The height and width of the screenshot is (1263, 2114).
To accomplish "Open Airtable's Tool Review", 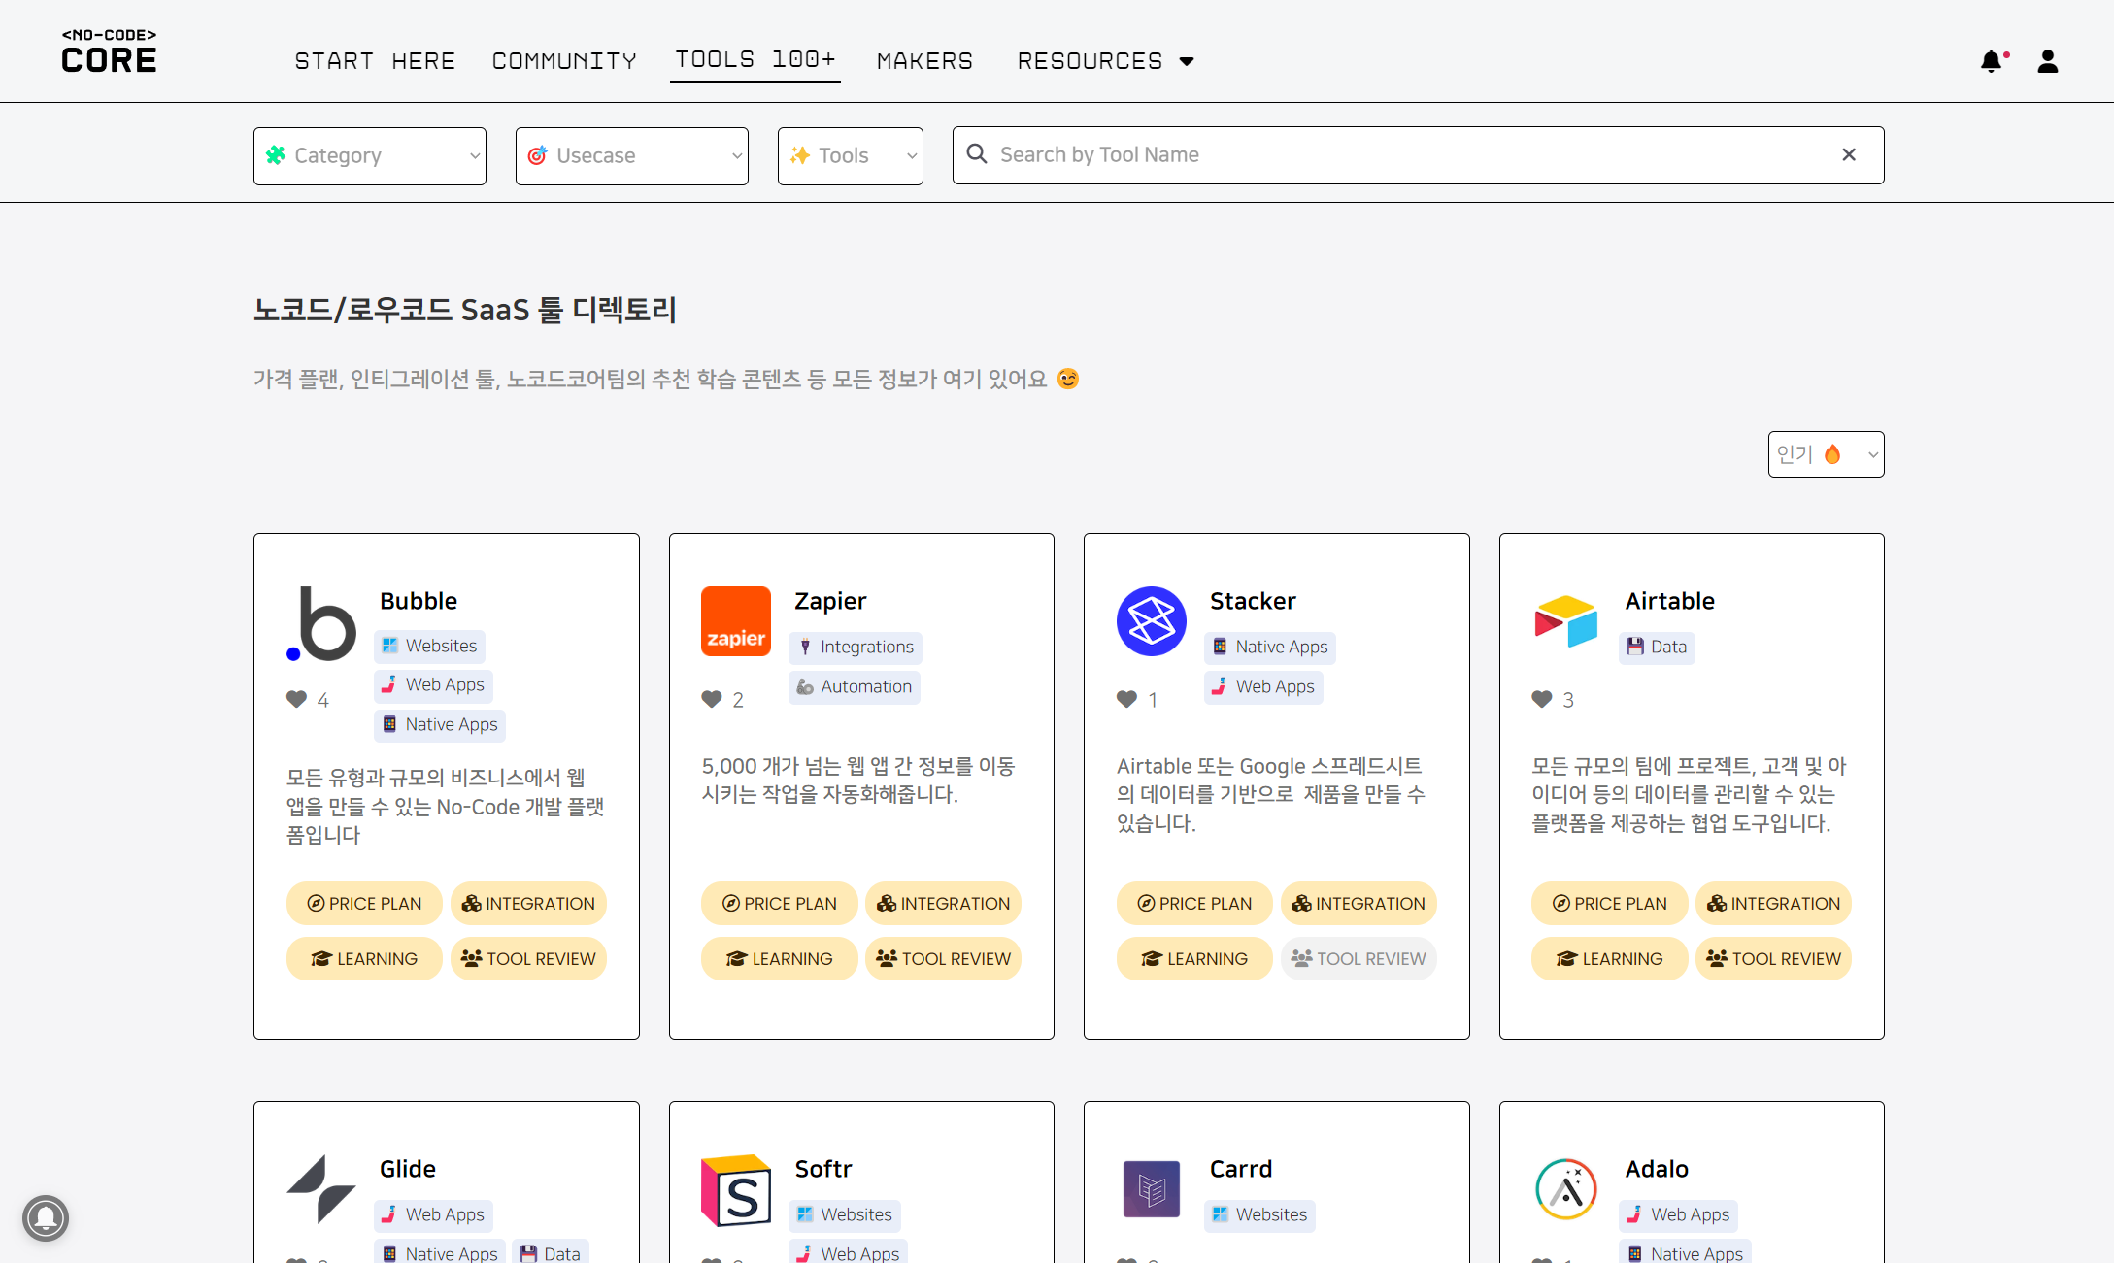I will pos(1773,958).
